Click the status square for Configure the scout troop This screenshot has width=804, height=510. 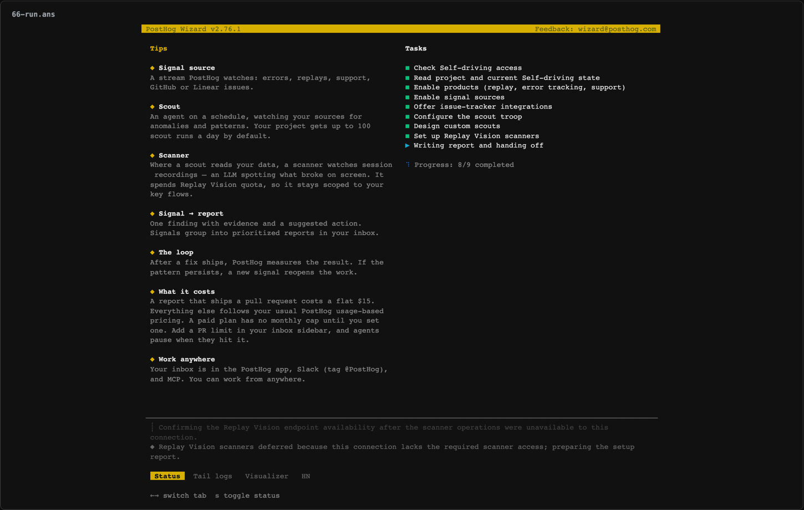click(408, 117)
